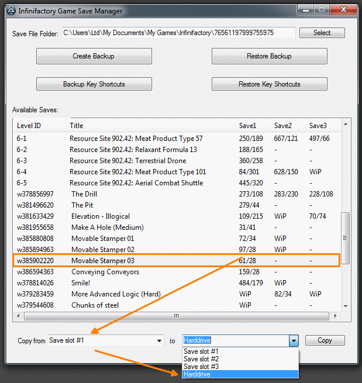Viewport: 362px width, 383px height.
Task: Click Save2 value '82/34'
Action: coord(283,294)
